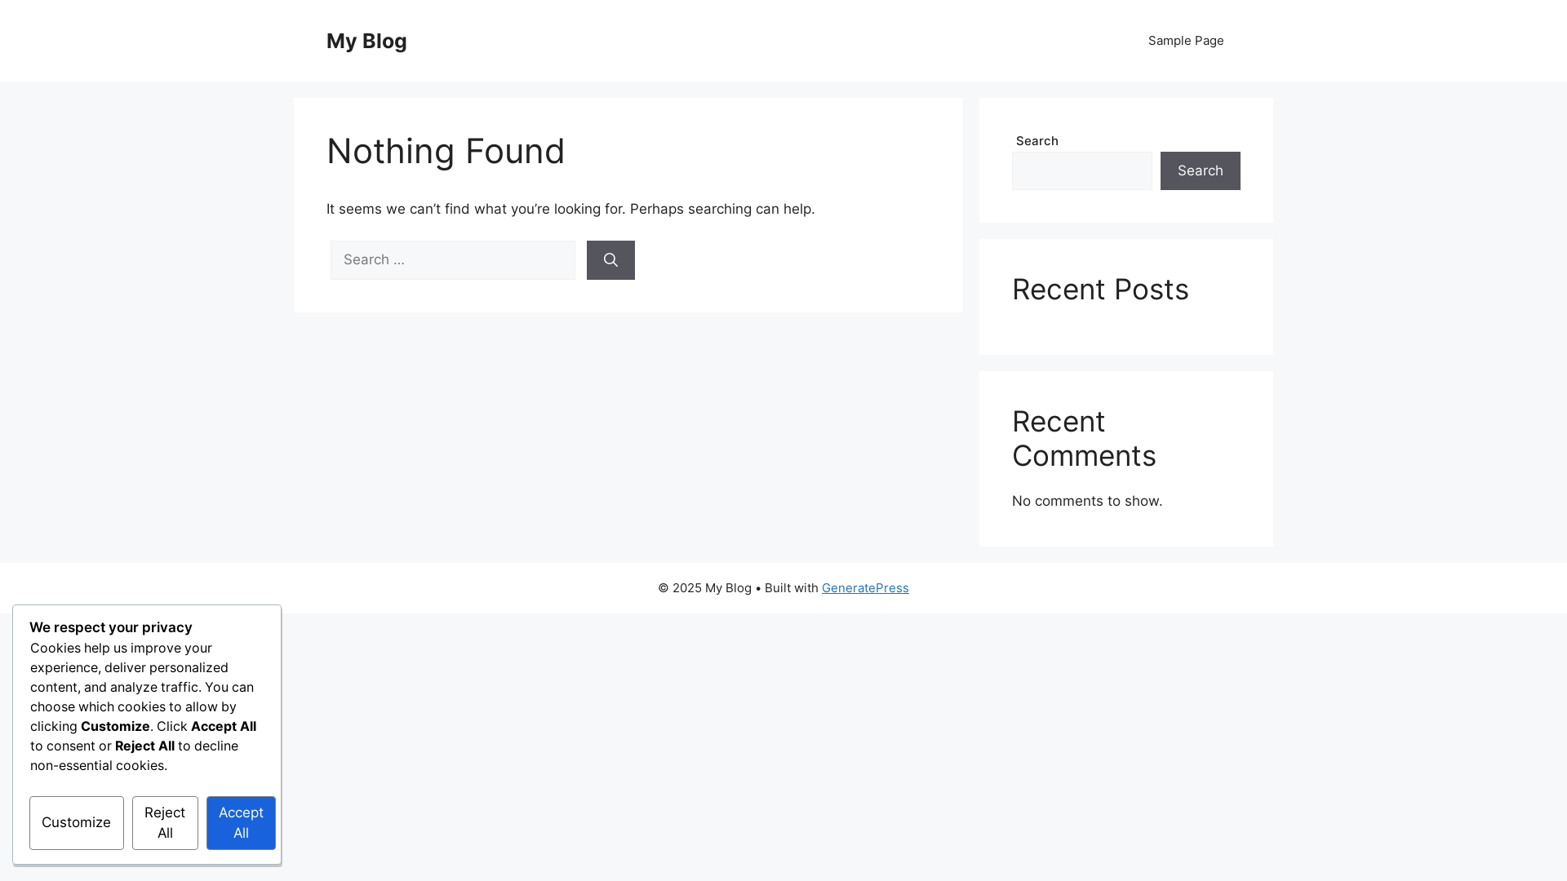Image resolution: width=1567 pixels, height=881 pixels.
Task: Click the 'No comments to show.' text
Action: tap(1087, 501)
